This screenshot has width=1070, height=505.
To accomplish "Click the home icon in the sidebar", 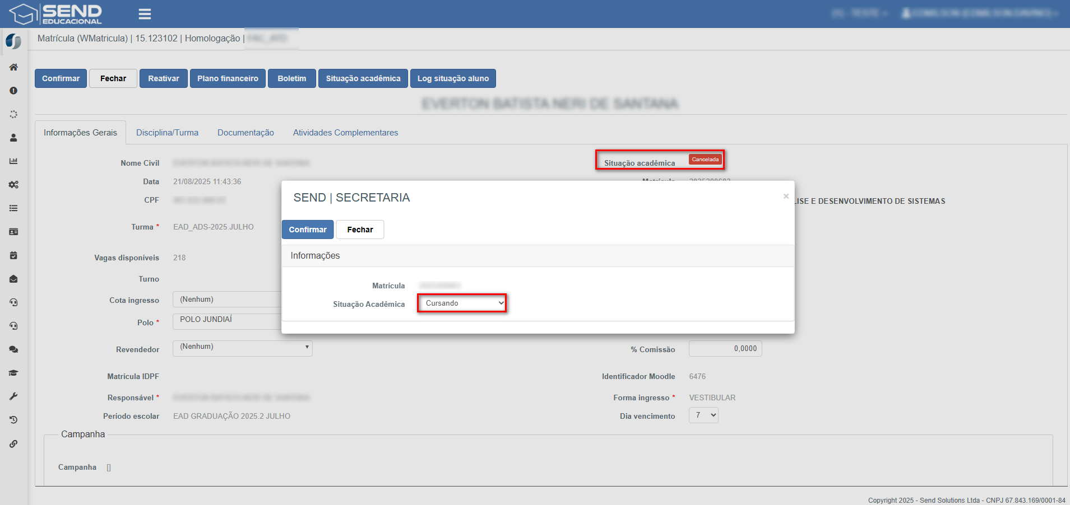I will [13, 67].
